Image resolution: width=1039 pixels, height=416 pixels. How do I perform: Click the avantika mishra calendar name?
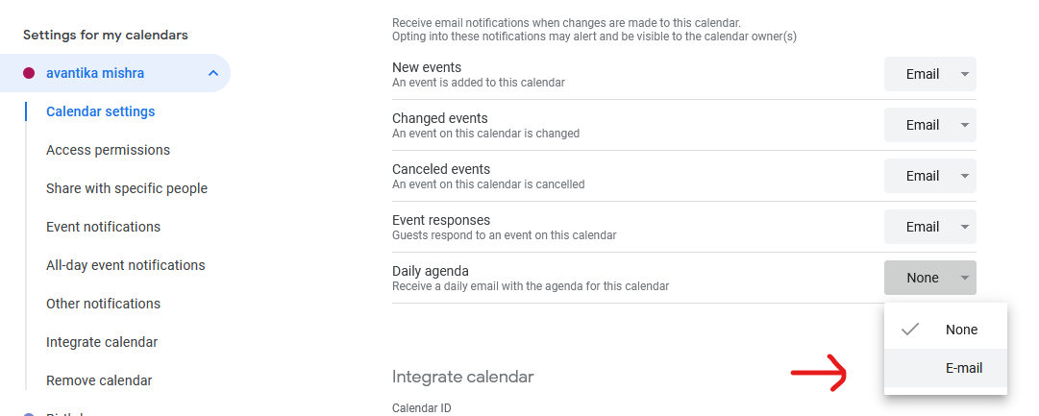[95, 73]
